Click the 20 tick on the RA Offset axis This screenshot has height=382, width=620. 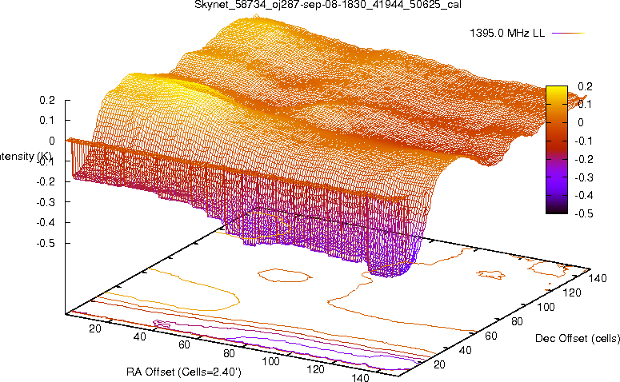click(95, 328)
